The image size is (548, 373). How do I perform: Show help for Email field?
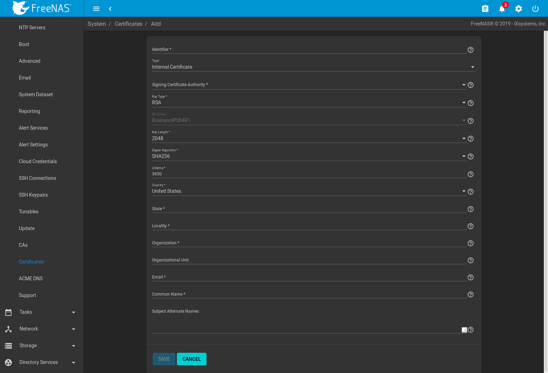click(x=471, y=277)
